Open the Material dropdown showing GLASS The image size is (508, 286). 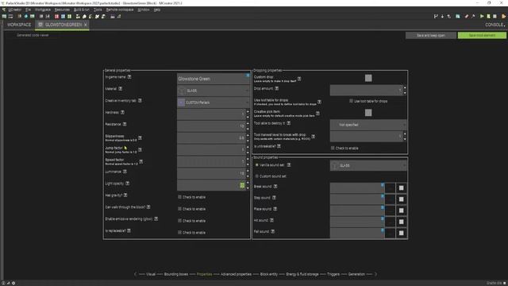pyautogui.click(x=214, y=91)
